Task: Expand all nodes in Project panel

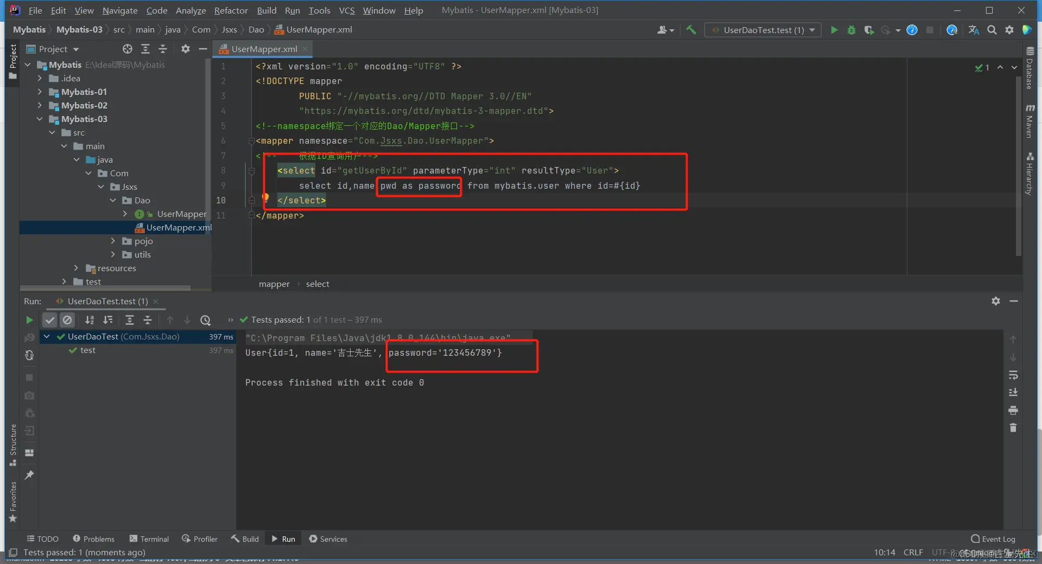Action: click(145, 49)
